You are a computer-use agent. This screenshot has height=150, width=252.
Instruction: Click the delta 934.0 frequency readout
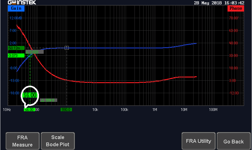[x=48, y=100]
